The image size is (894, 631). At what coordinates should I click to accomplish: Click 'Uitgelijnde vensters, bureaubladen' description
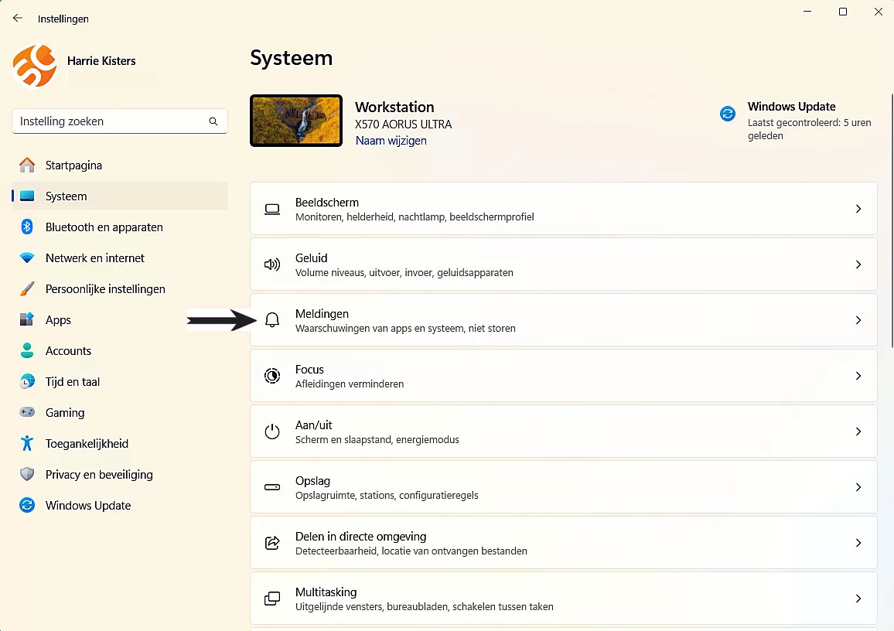(x=425, y=606)
